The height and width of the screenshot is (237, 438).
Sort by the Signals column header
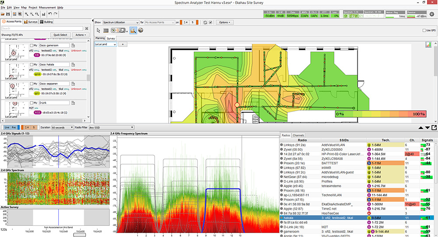tap(427, 140)
